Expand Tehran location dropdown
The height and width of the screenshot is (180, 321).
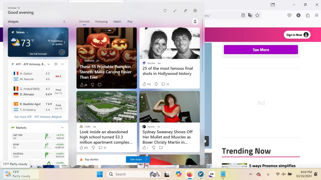(x=27, y=33)
